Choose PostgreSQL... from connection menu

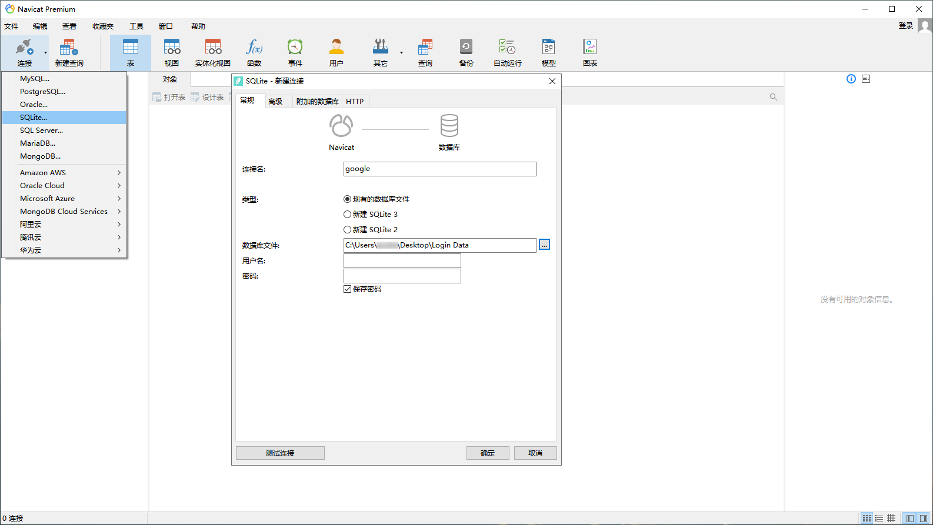click(x=65, y=92)
